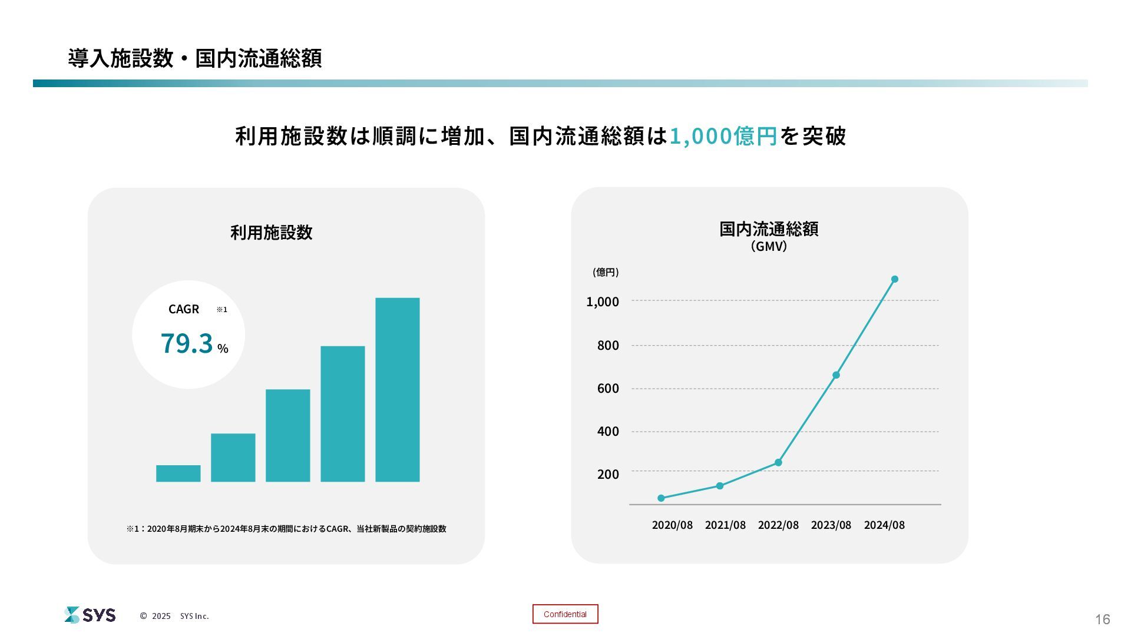Click the shortest bar in the bar chart
The width and height of the screenshot is (1131, 636).
coord(178,473)
